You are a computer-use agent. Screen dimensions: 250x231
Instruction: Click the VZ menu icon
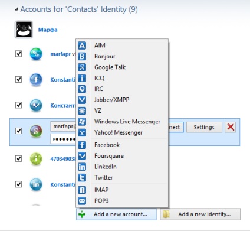click(x=82, y=110)
